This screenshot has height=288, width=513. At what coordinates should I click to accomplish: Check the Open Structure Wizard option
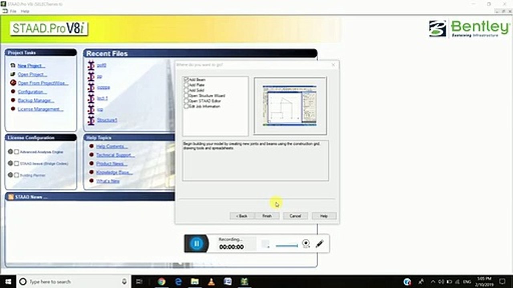[186, 96]
